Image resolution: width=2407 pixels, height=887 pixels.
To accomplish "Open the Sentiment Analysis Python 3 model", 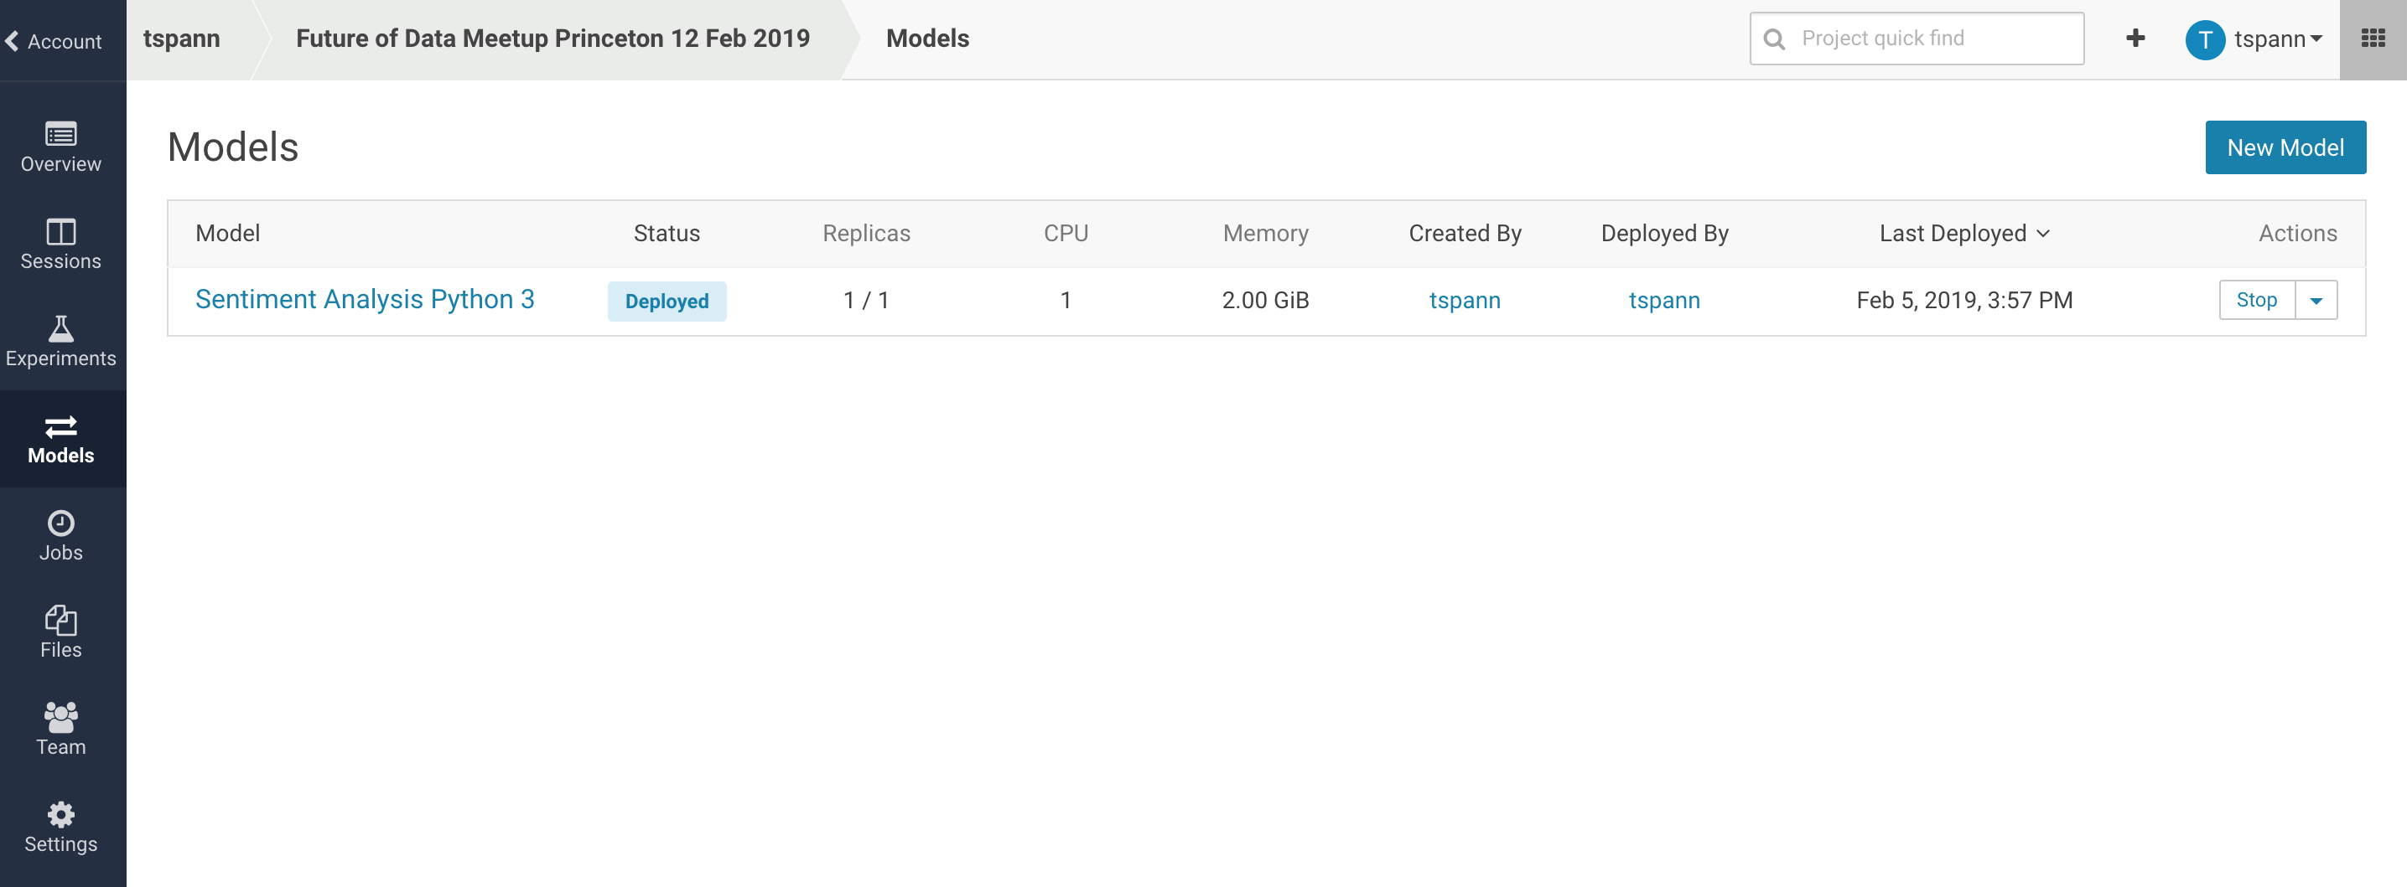I will (366, 300).
